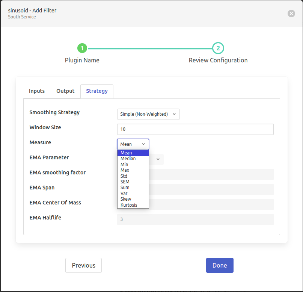The height and width of the screenshot is (292, 303).
Task: Switch to the Inputs tab
Action: (37, 91)
